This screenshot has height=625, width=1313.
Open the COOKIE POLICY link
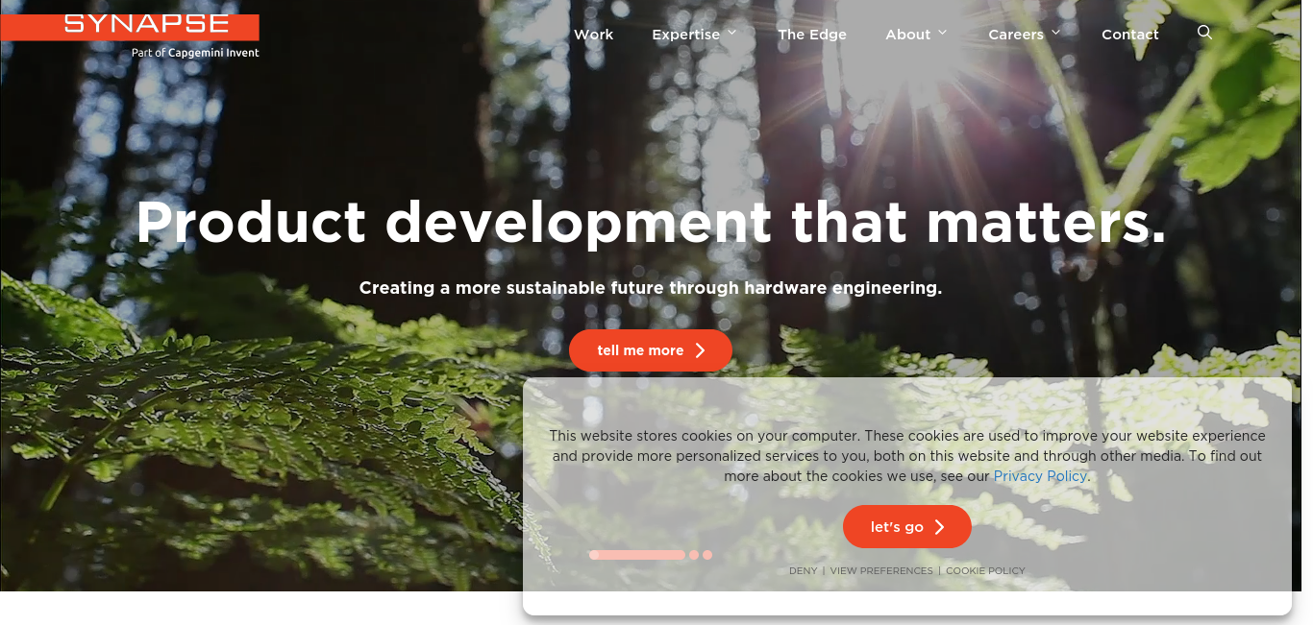(x=985, y=570)
